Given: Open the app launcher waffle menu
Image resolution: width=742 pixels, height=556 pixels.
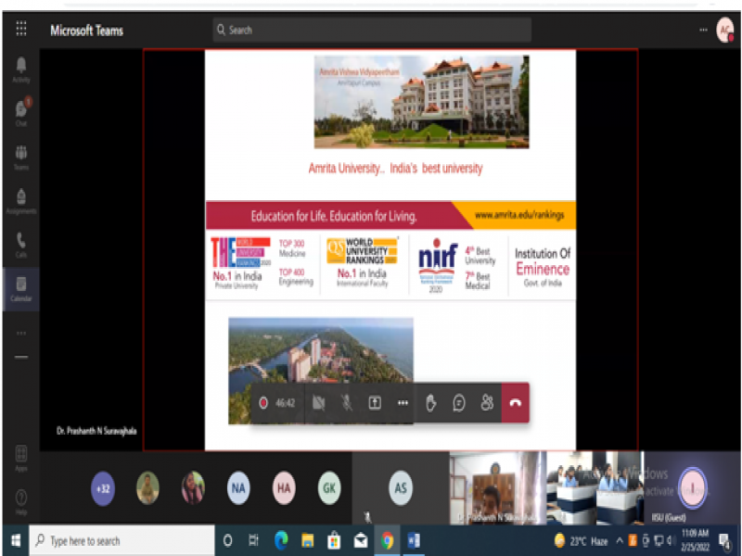Looking at the screenshot, I should tap(20, 30).
